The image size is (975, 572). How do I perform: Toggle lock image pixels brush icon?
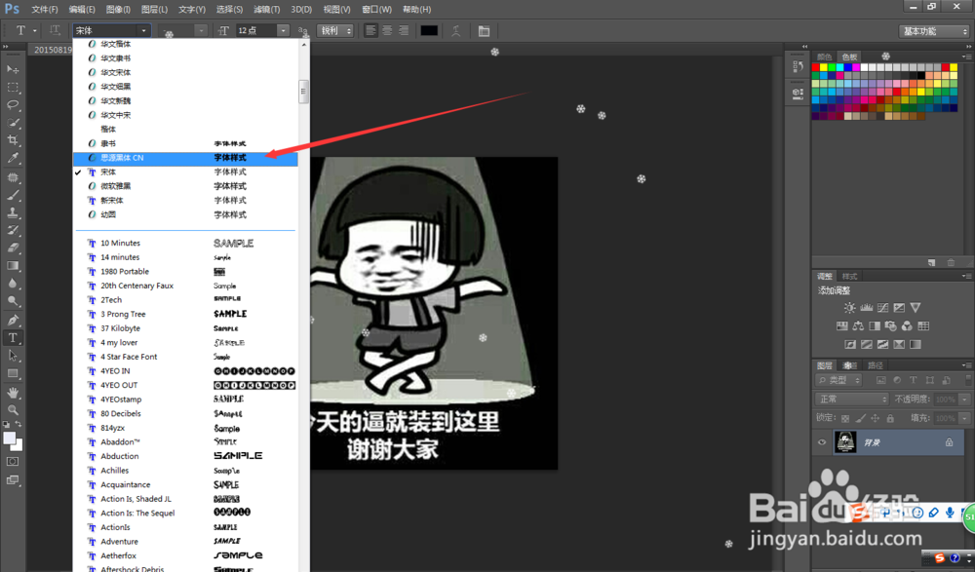860,418
